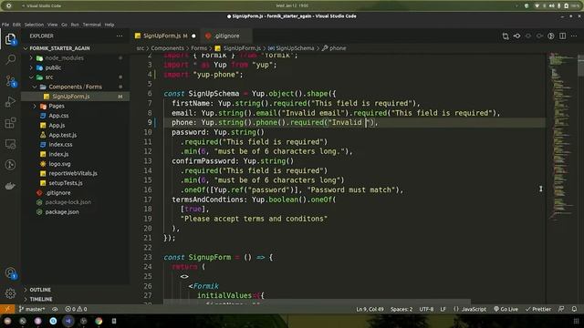This screenshot has height=328, width=584.
Task: Click the Prettier status bar item
Action: click(537, 309)
